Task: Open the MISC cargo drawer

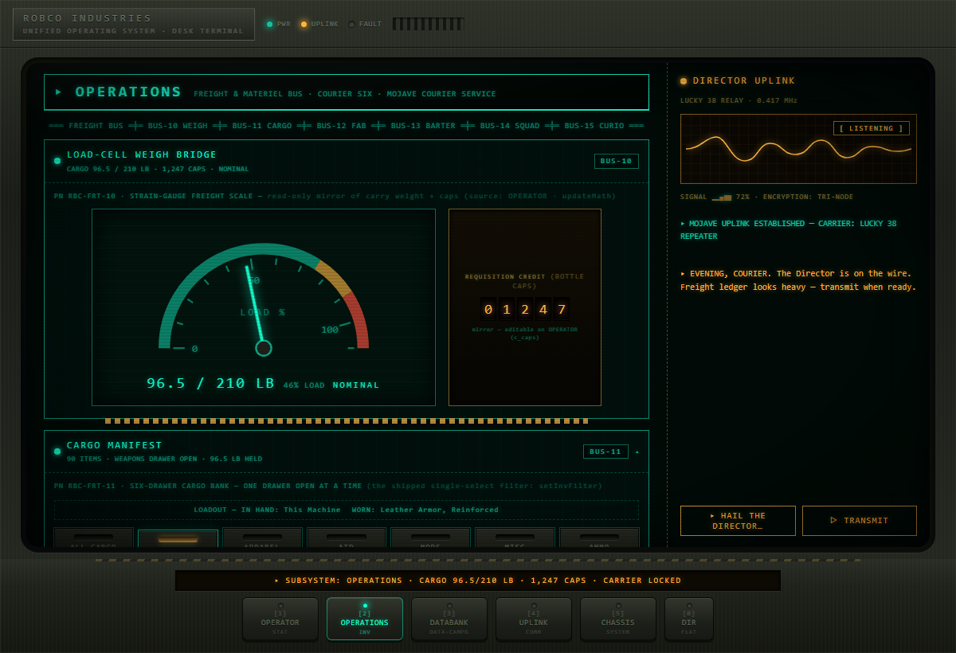Action: point(515,538)
